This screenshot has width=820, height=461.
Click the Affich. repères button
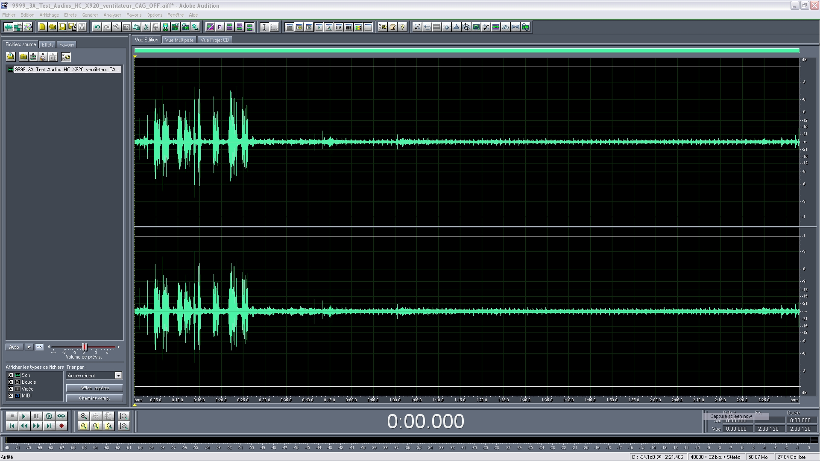(94, 388)
